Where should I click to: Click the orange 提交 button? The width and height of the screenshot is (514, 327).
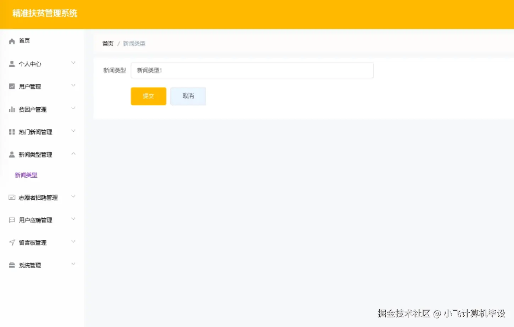pos(149,96)
